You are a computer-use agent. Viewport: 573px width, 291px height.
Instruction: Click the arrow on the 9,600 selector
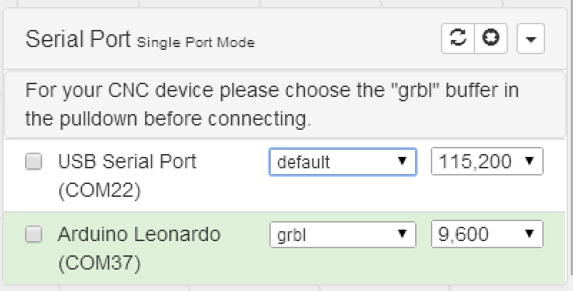click(x=529, y=233)
